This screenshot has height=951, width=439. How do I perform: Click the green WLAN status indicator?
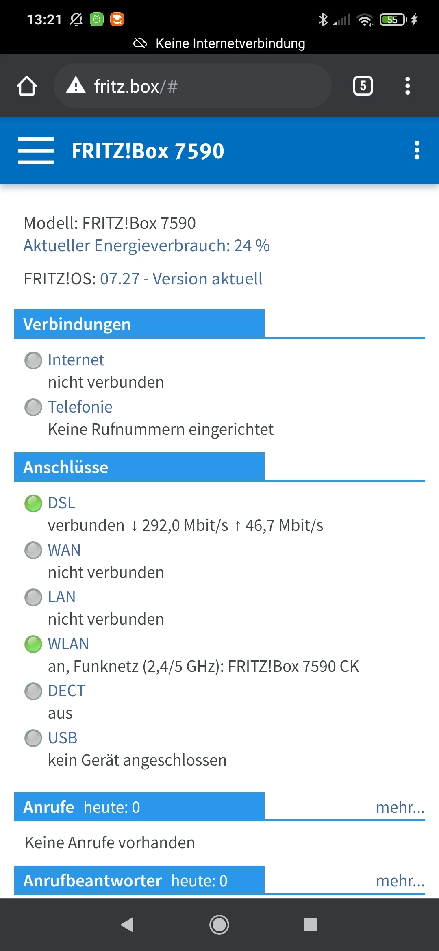33,644
